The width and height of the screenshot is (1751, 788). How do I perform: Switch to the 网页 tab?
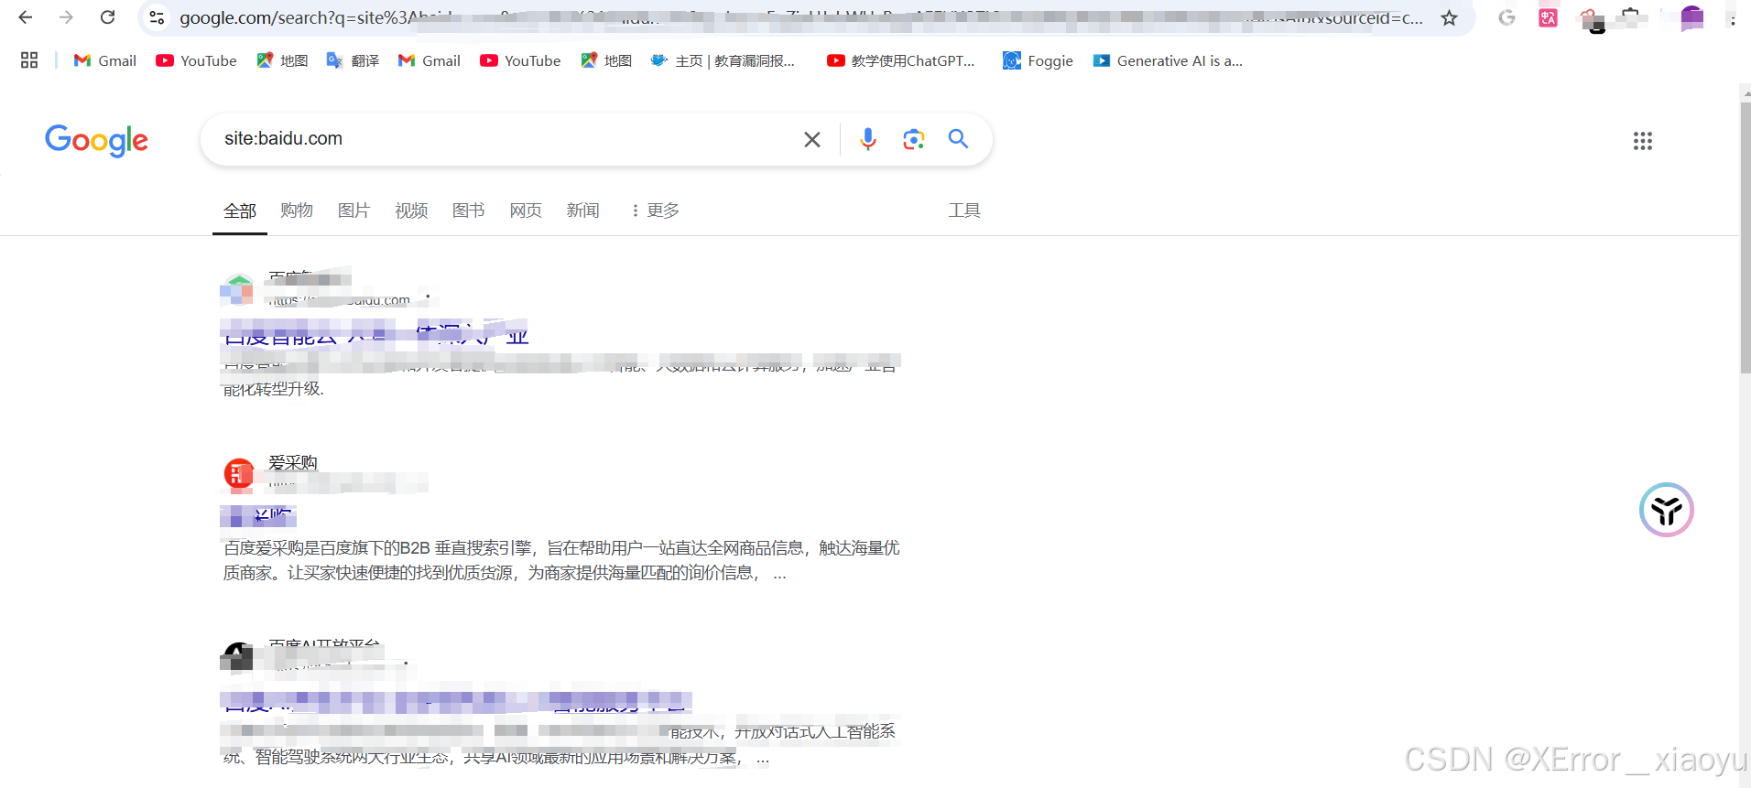526,210
